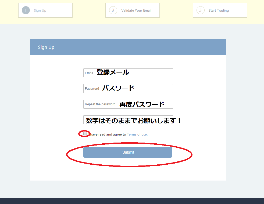The image size is (264, 204).
Task: Select step 1 Sign Up box
Action: tap(45, 10)
